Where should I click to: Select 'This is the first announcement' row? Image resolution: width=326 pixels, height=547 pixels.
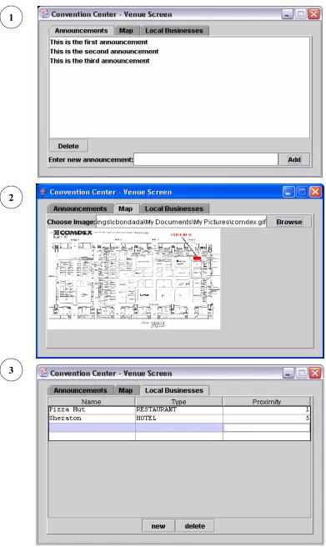click(179, 43)
